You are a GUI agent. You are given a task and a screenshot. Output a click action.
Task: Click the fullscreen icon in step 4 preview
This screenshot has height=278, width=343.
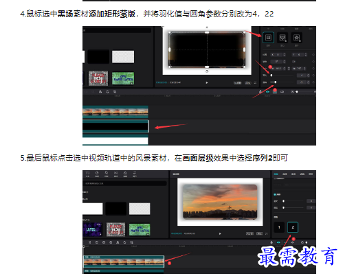tap(255, 82)
